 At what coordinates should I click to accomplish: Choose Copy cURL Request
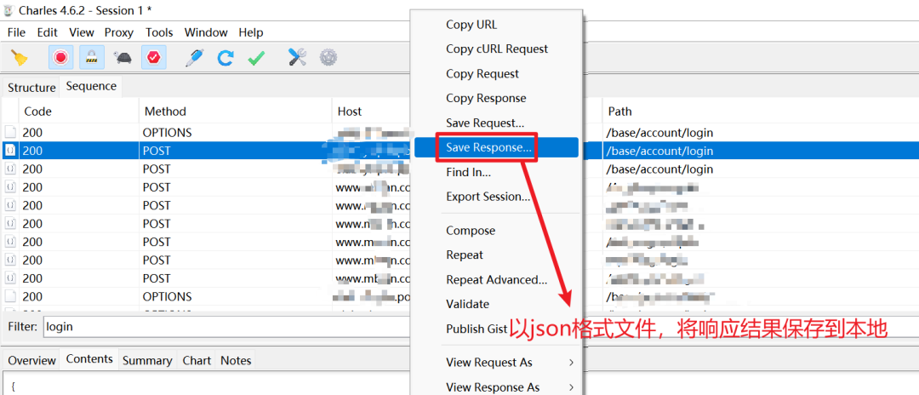coord(496,49)
